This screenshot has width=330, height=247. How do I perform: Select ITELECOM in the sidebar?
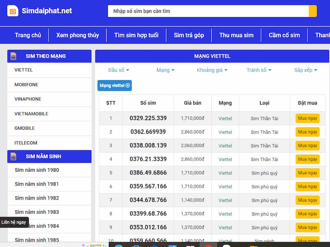coord(49,143)
